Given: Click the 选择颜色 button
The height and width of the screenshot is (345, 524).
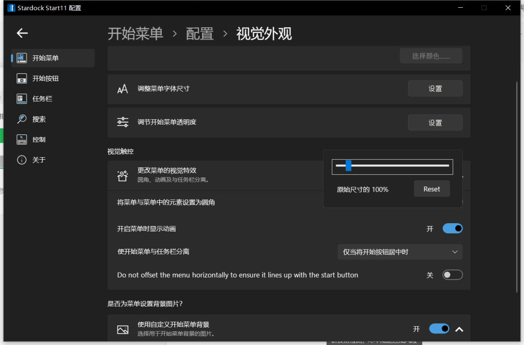Looking at the screenshot, I should pos(431,56).
